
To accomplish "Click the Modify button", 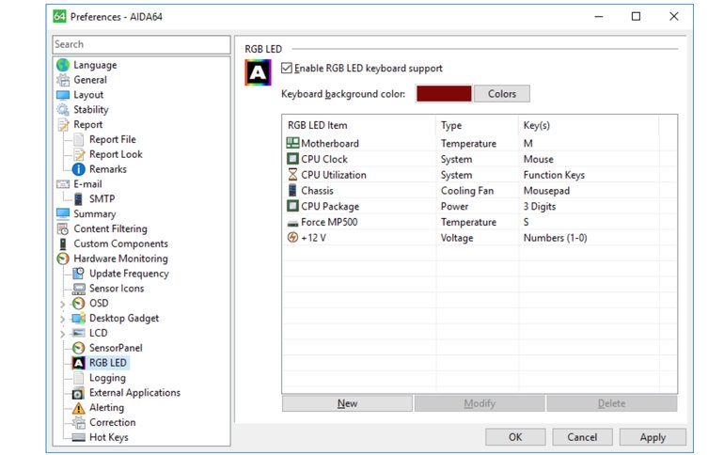I will (480, 403).
